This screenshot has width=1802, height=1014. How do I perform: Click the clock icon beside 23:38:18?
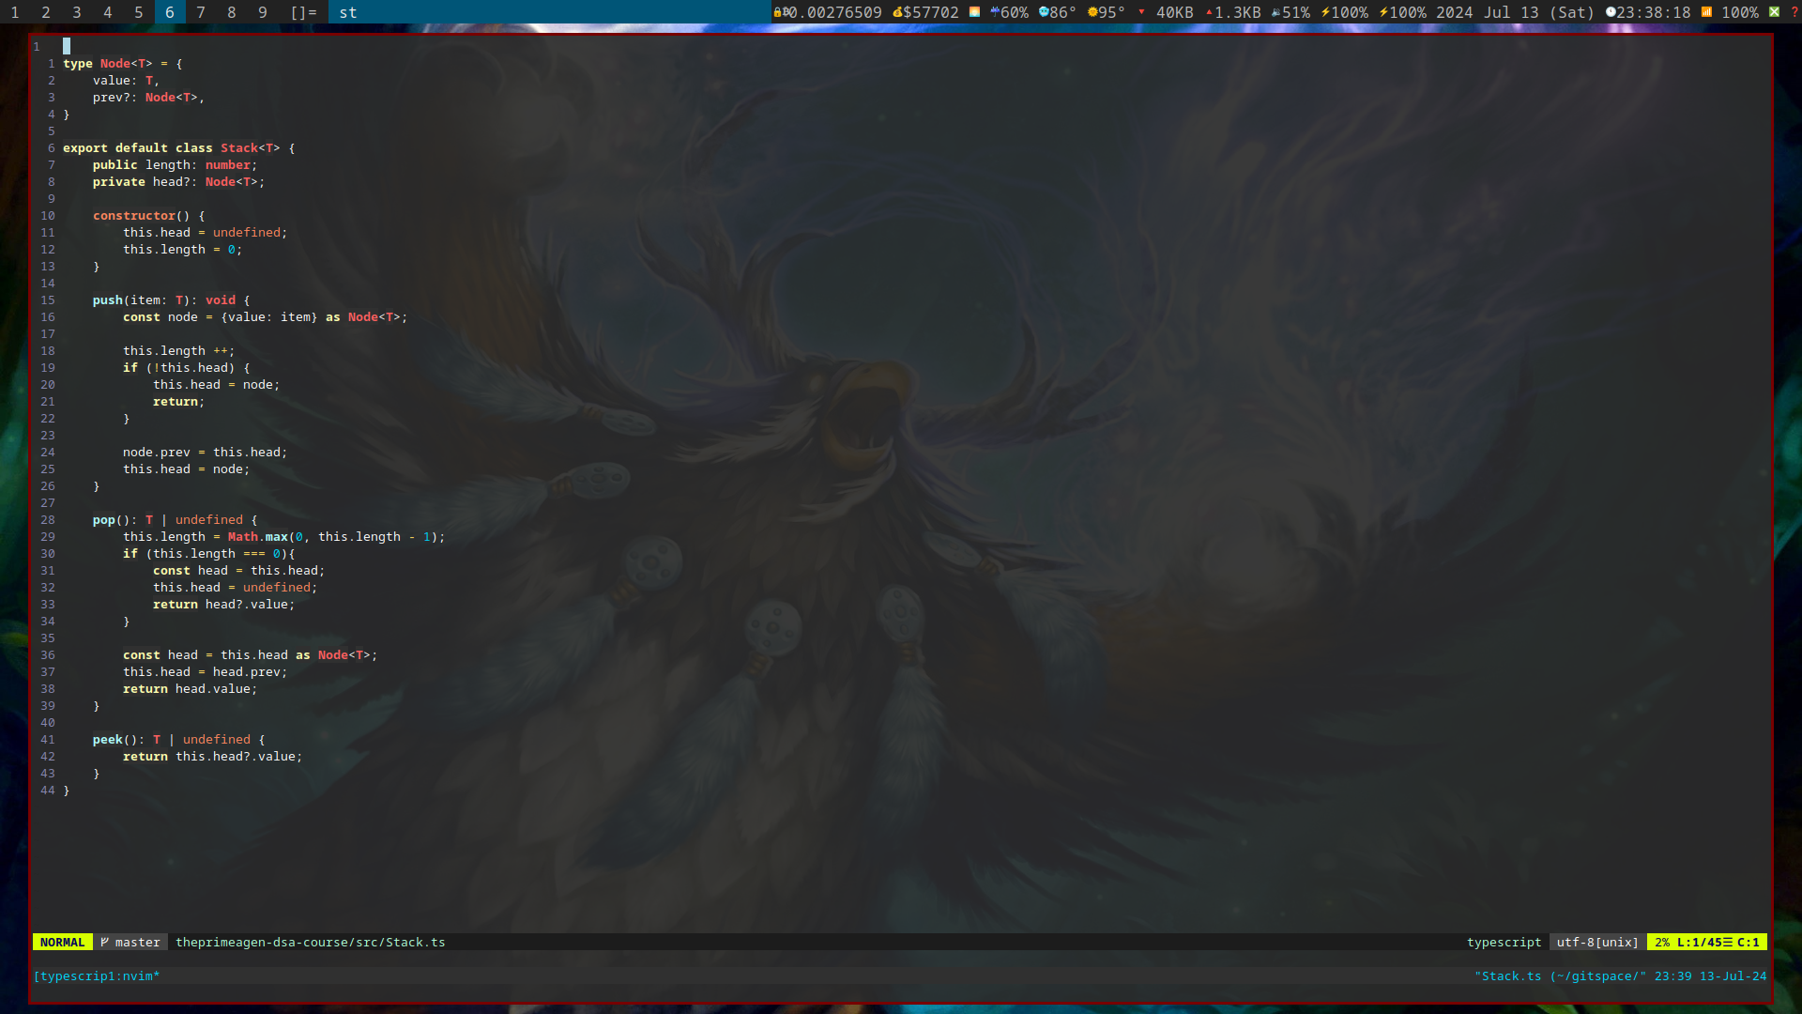click(1611, 12)
